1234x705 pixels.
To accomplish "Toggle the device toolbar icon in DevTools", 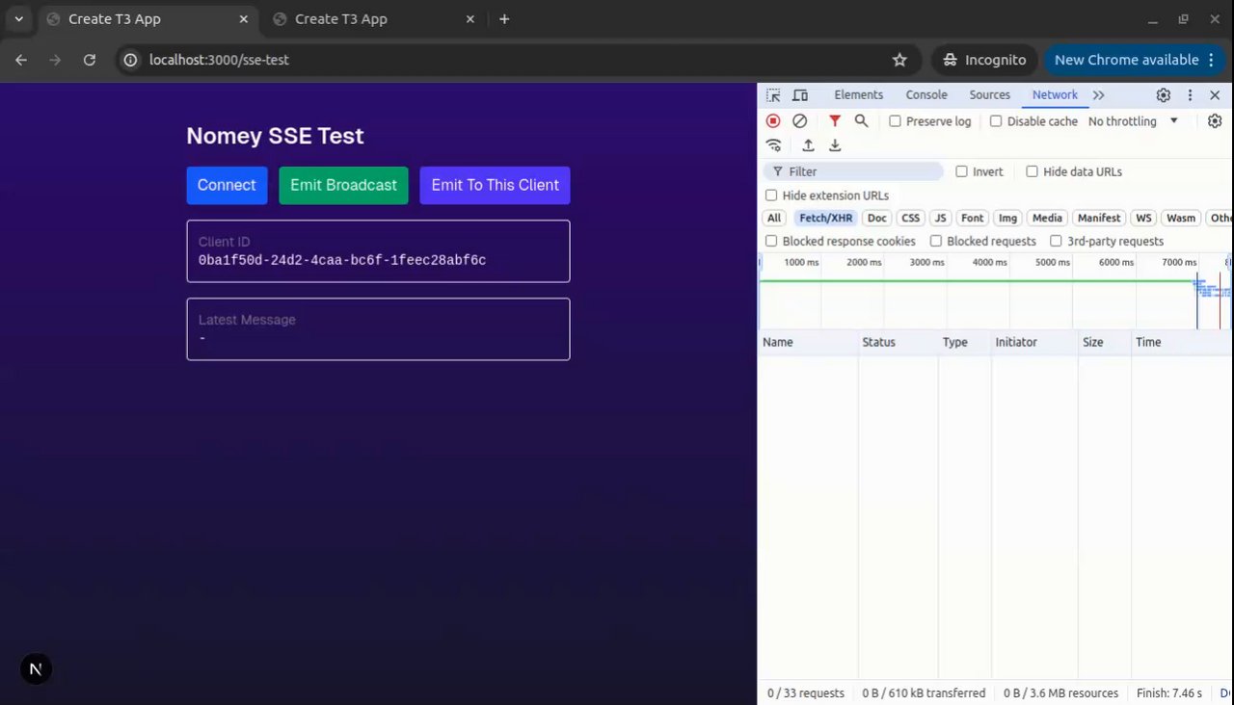I will point(800,95).
